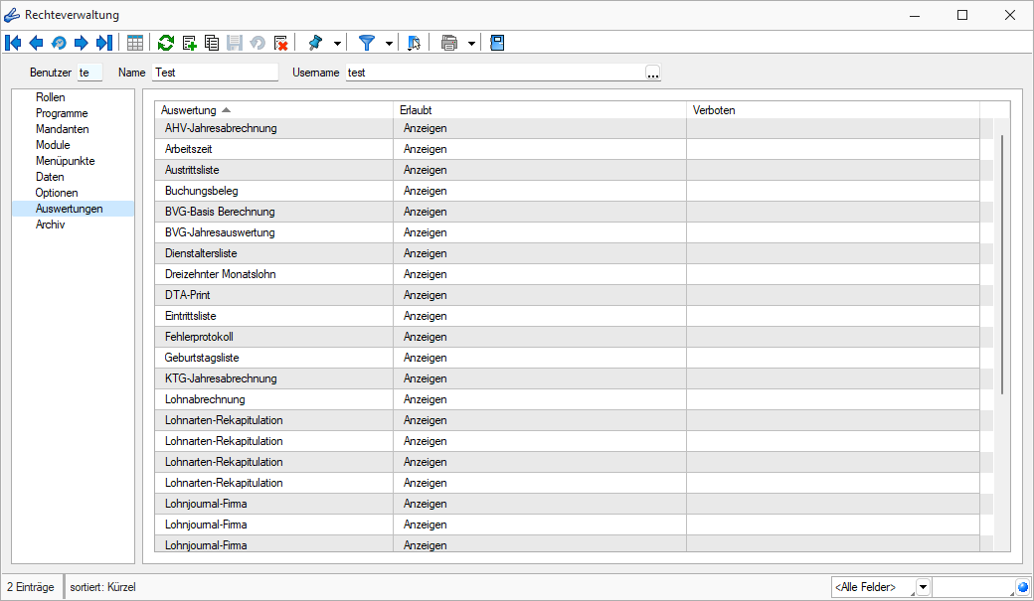Screen dimensions: 1034x601
Task: Select the Dienstaltersliste row
Action: point(567,253)
